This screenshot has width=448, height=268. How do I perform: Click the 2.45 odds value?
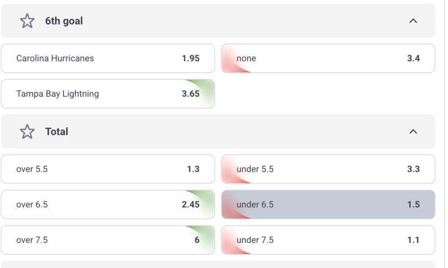coord(190,204)
